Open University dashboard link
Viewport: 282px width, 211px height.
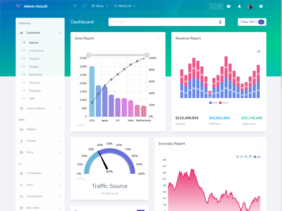35,83
